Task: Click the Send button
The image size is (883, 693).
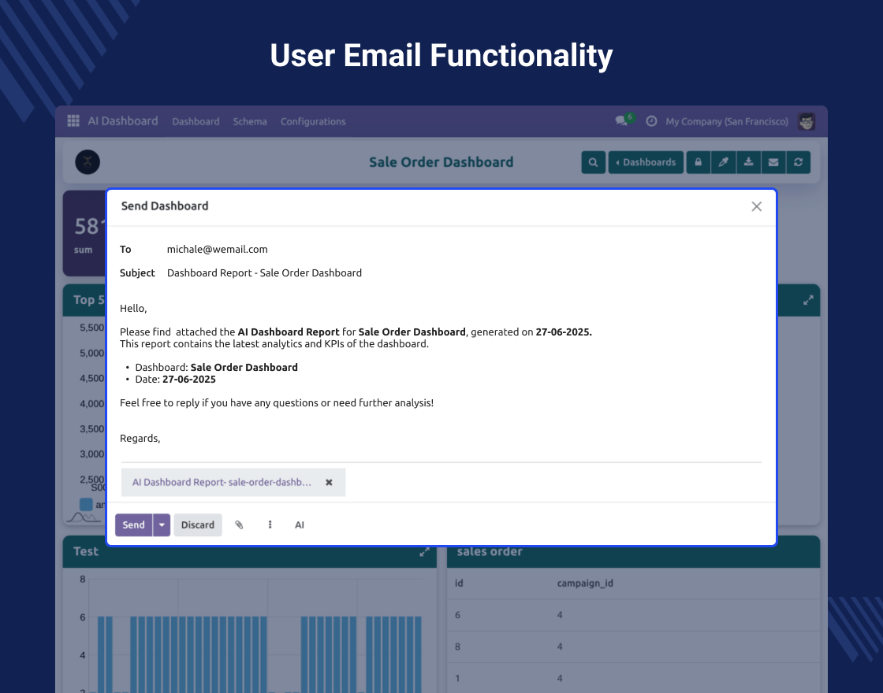Action: 133,525
